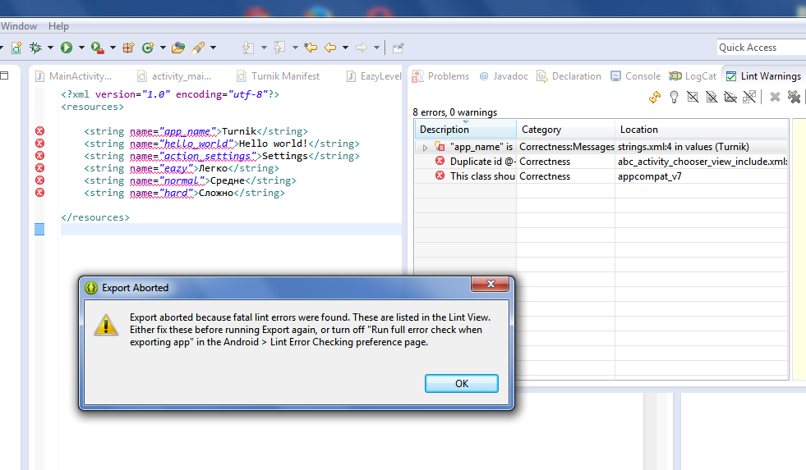Click the Refresh lint results icon
The image size is (806, 470).
655,97
